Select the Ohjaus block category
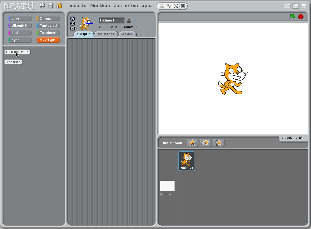This screenshot has height=229, width=311. pyautogui.click(x=48, y=18)
